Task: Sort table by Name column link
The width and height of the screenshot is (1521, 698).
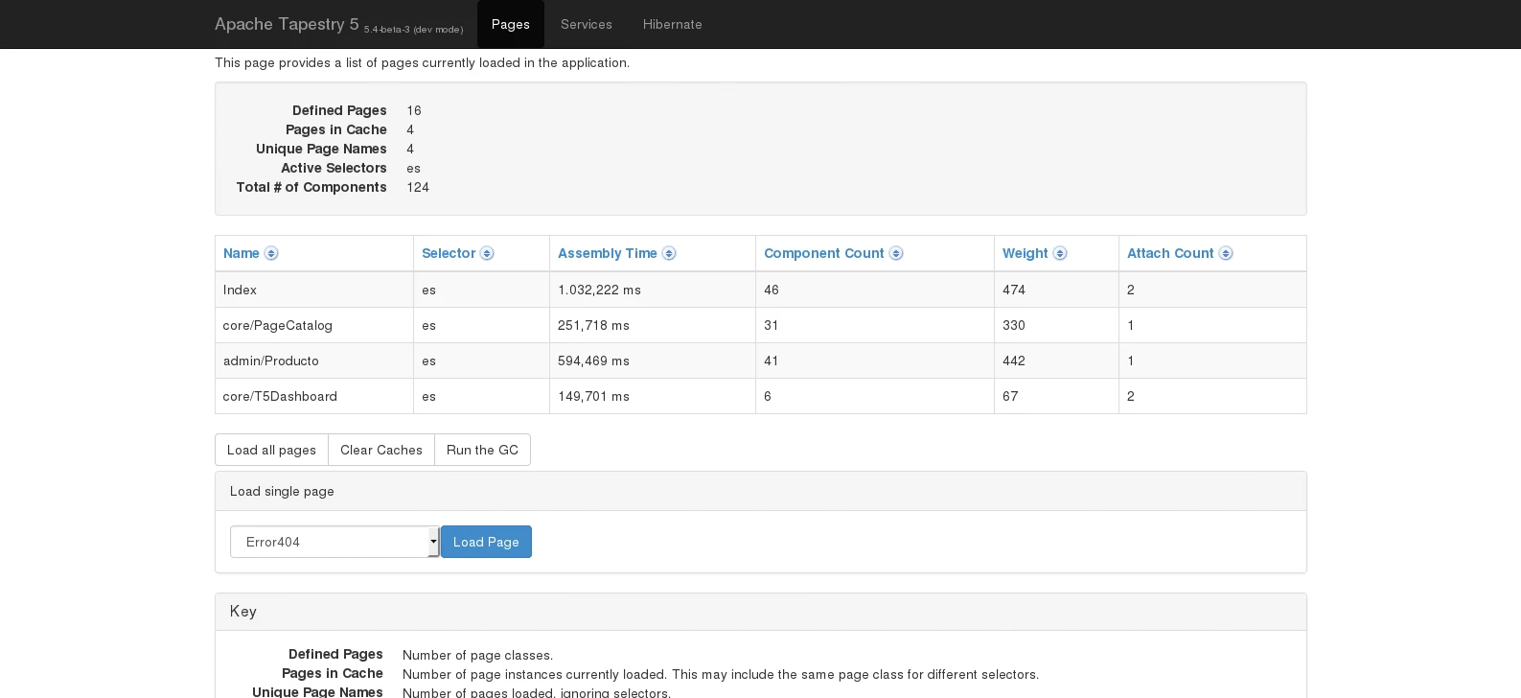Action: tap(241, 253)
